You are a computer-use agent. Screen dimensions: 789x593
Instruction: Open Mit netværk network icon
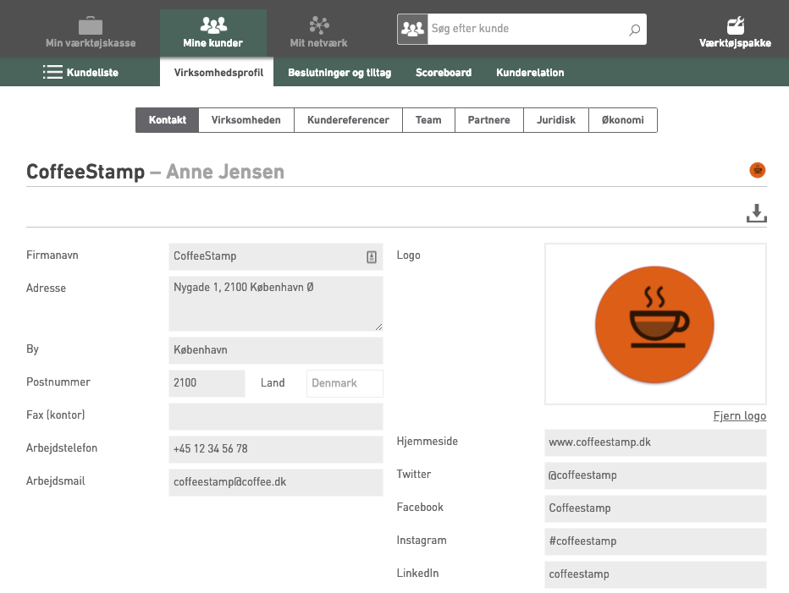pyautogui.click(x=319, y=25)
